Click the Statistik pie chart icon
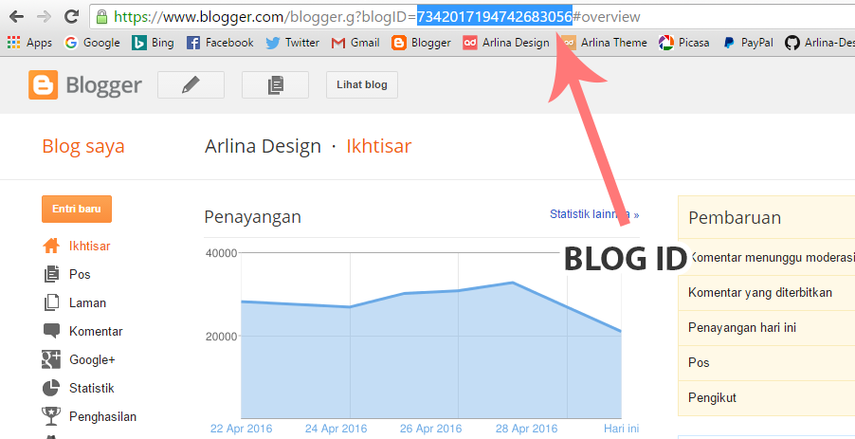 tap(51, 388)
